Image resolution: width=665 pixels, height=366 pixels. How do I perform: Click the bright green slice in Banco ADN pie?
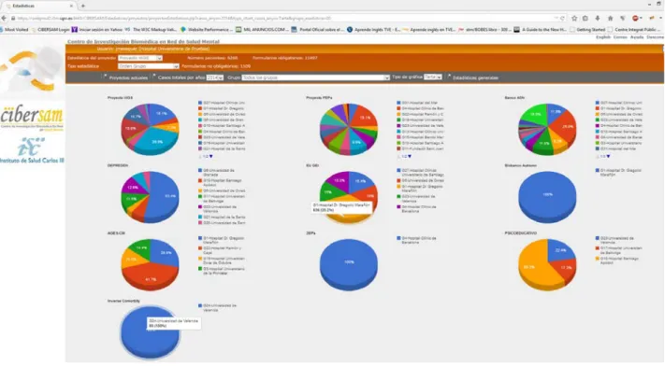click(x=535, y=114)
